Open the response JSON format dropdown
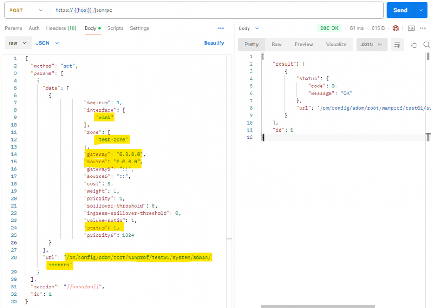 tap(371, 45)
